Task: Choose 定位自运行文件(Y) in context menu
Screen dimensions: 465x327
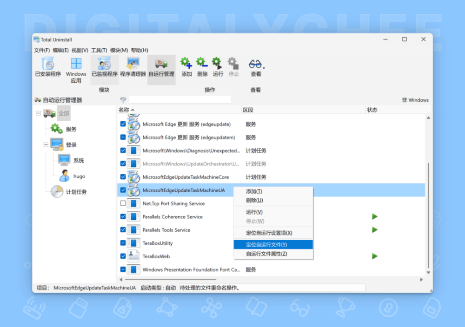Action: tap(273, 245)
